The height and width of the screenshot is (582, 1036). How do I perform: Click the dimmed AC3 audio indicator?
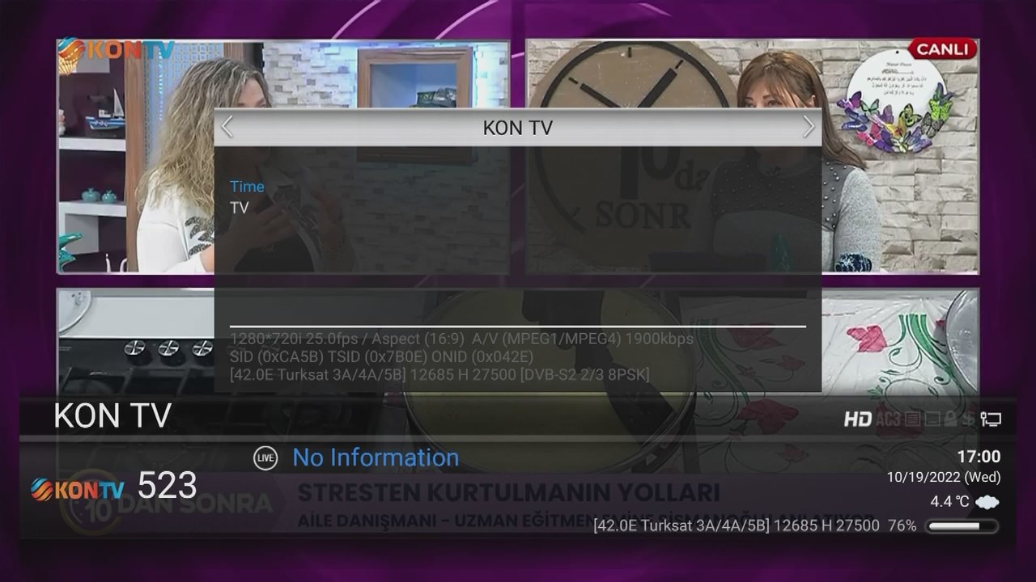(x=888, y=419)
